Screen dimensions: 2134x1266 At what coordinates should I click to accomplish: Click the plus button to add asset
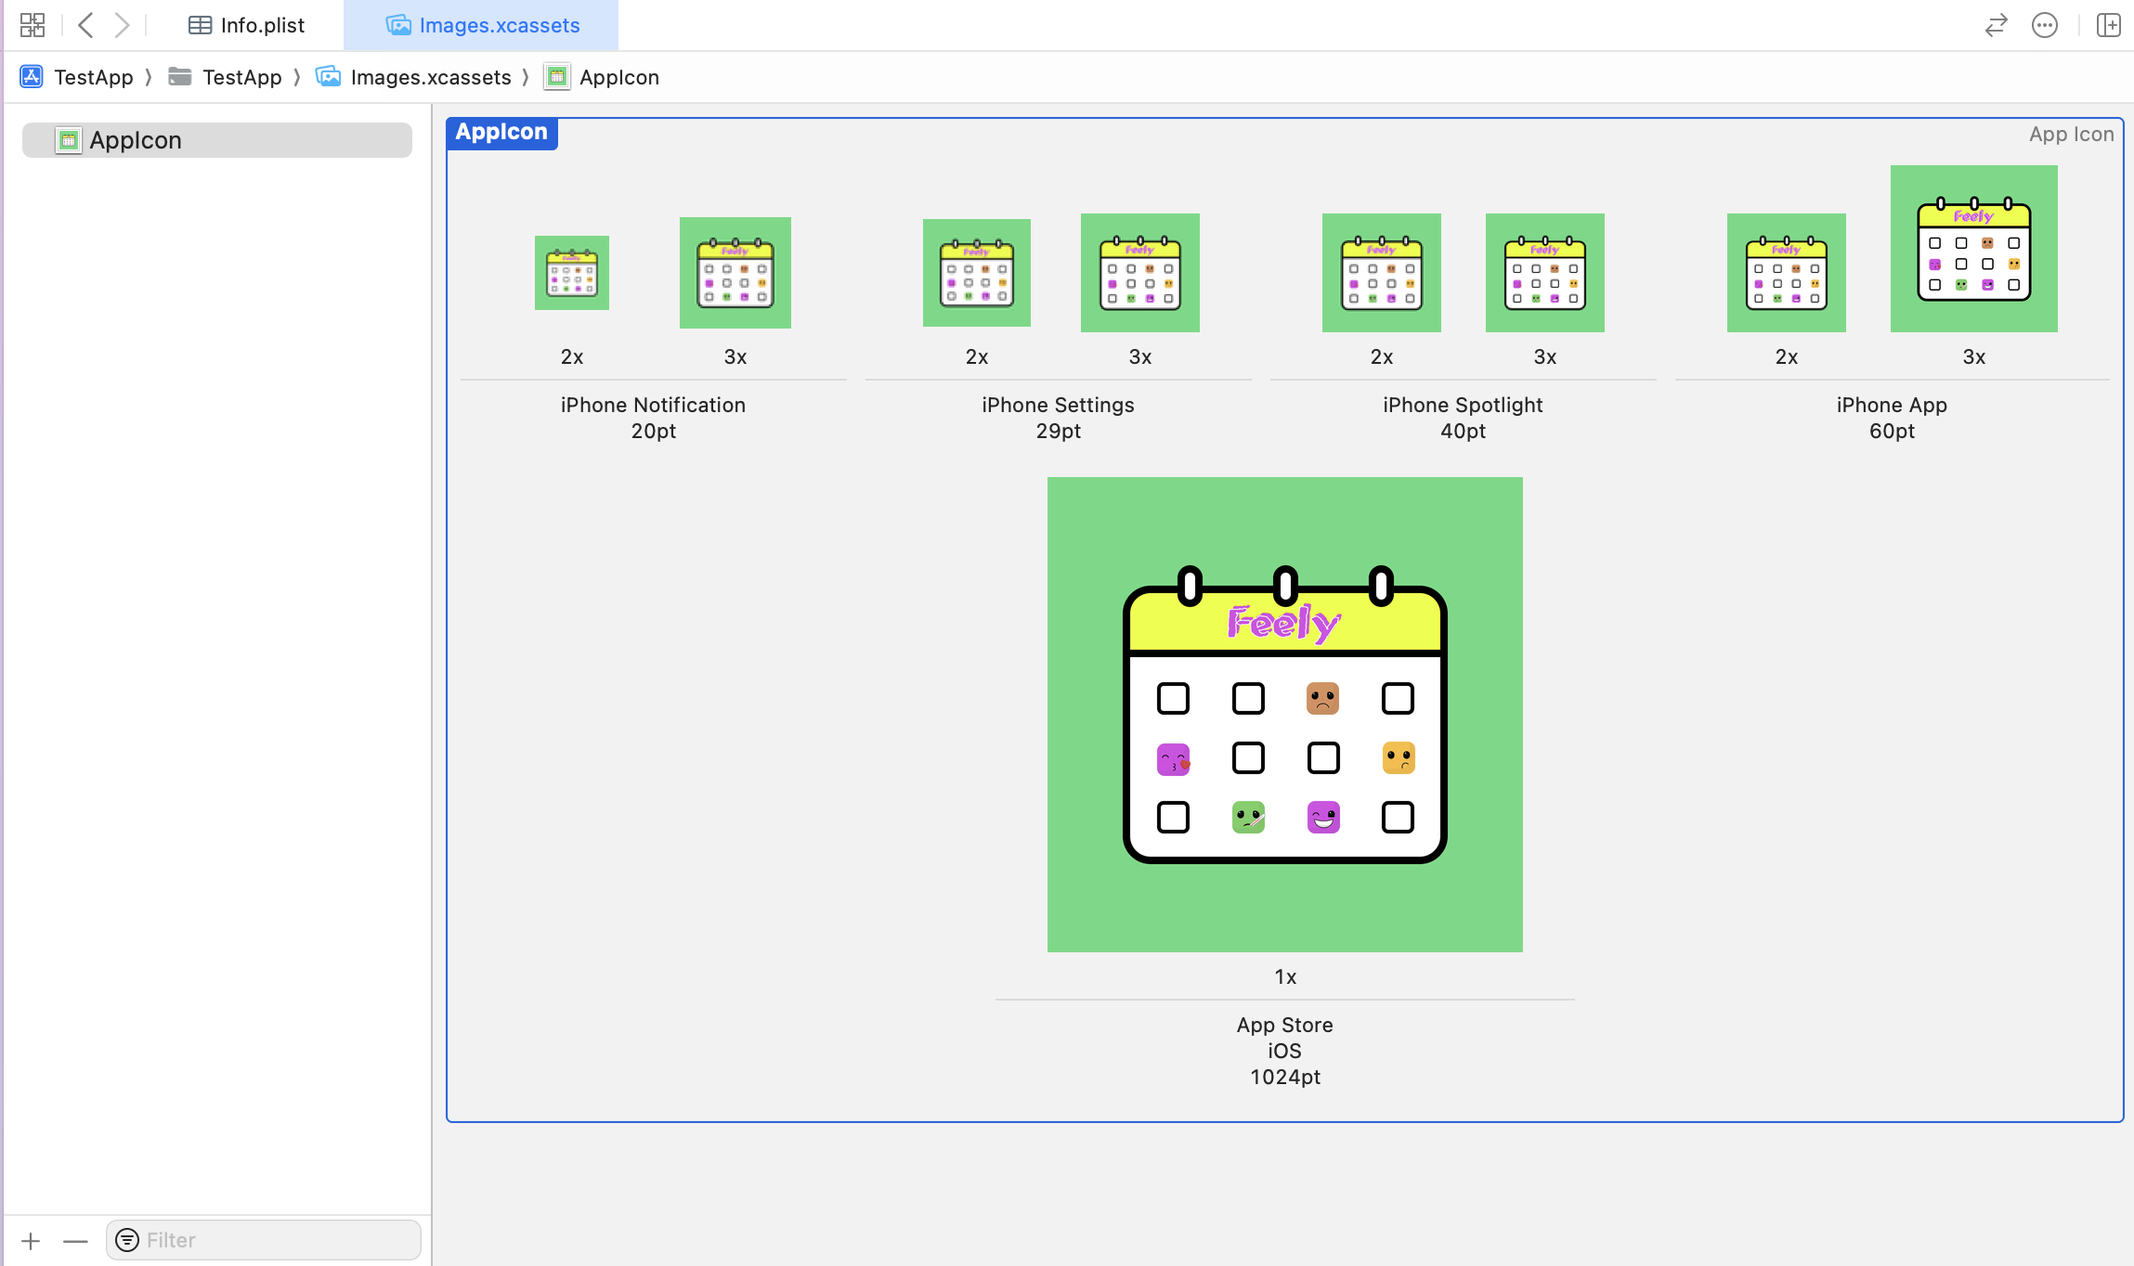click(x=31, y=1240)
